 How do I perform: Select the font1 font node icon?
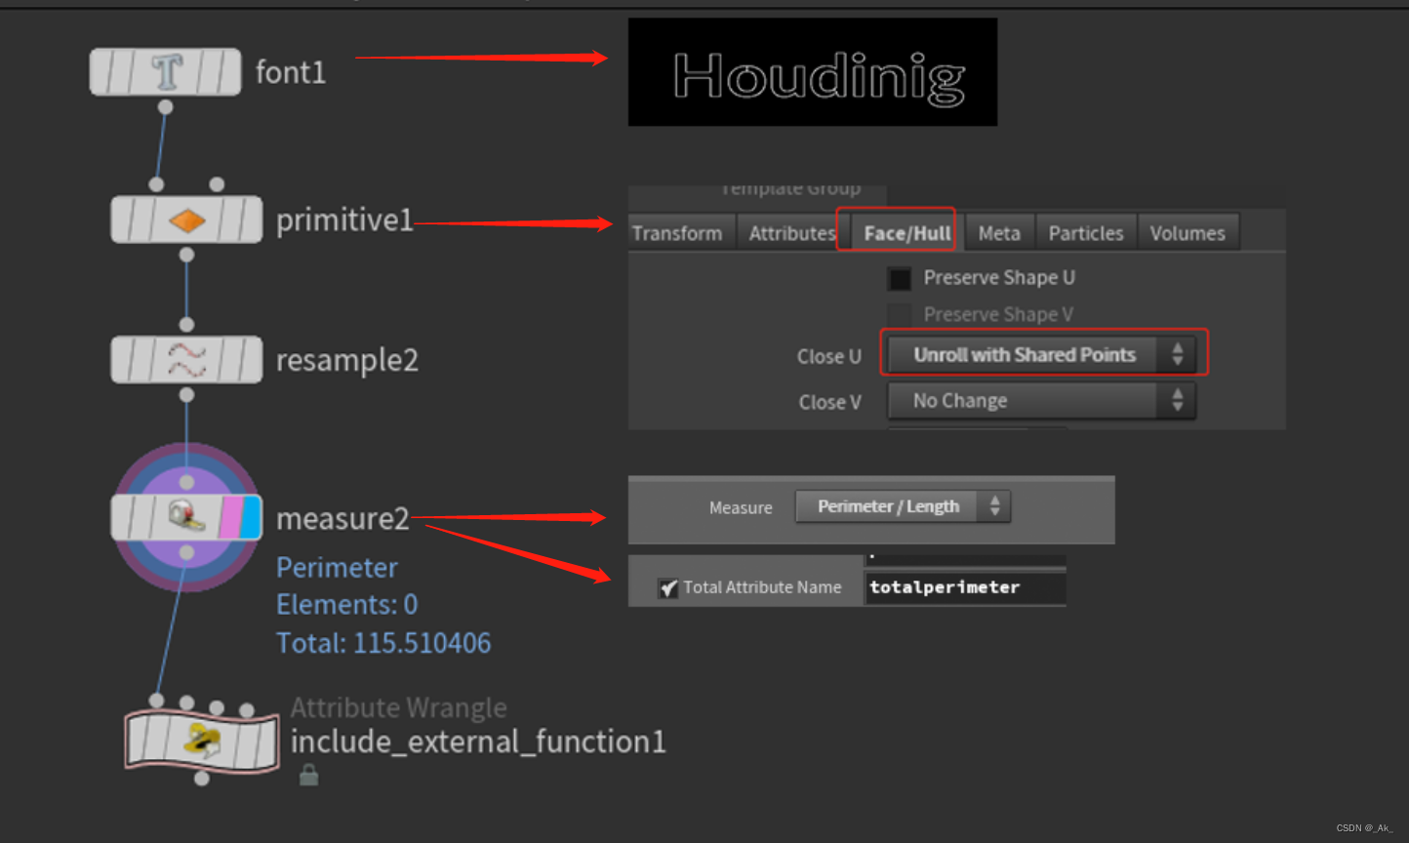point(165,71)
